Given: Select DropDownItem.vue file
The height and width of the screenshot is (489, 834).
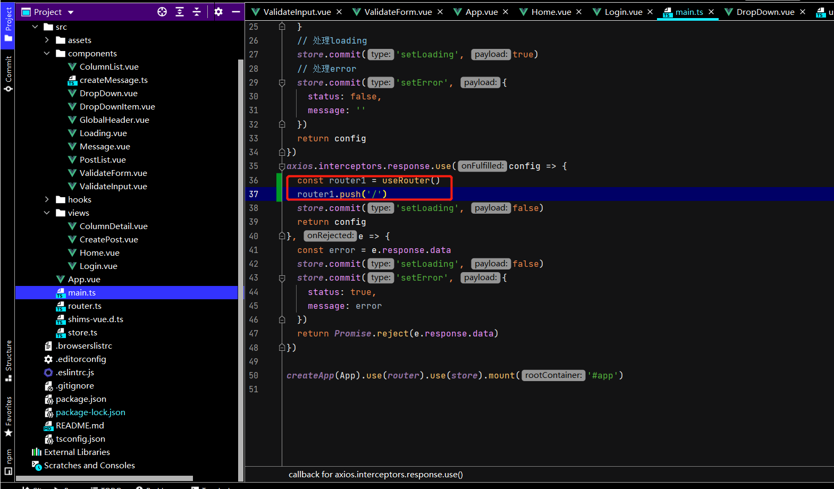Looking at the screenshot, I should (117, 106).
